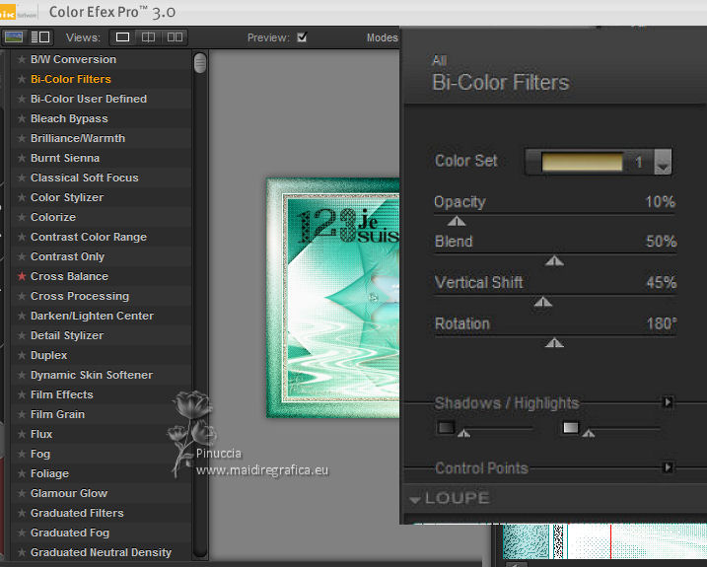The image size is (707, 567).
Task: Click the Blend slider handle
Action: coord(554,261)
